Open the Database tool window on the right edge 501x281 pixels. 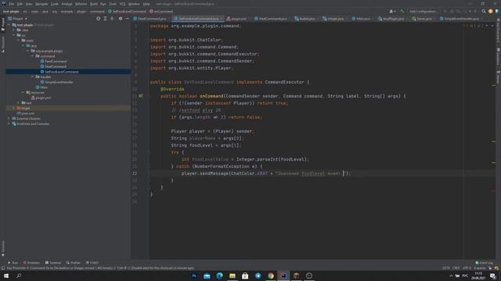[x=498, y=57]
